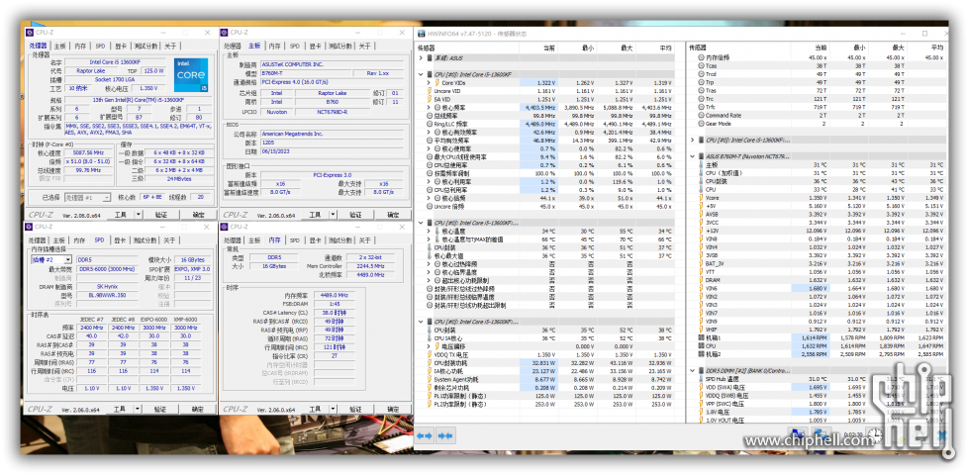Click the CPU-Z title icon of the mainboard window
Viewport: 969px width, 475px height.
(x=225, y=33)
